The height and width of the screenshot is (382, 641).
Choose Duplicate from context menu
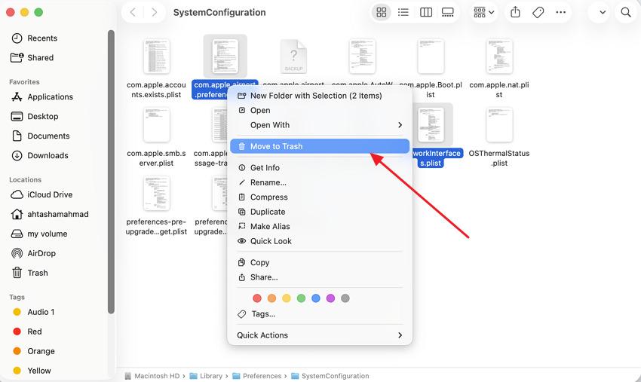(320, 212)
